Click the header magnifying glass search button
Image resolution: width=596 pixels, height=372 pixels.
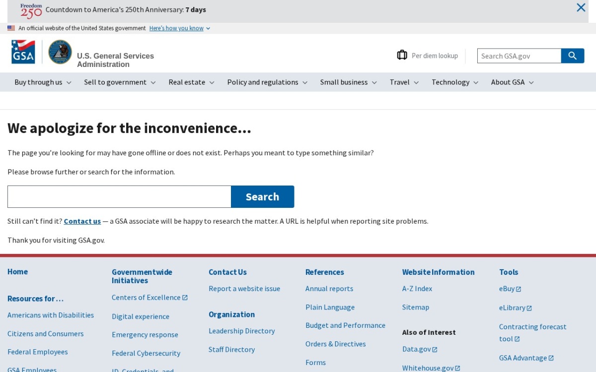tap(572, 56)
